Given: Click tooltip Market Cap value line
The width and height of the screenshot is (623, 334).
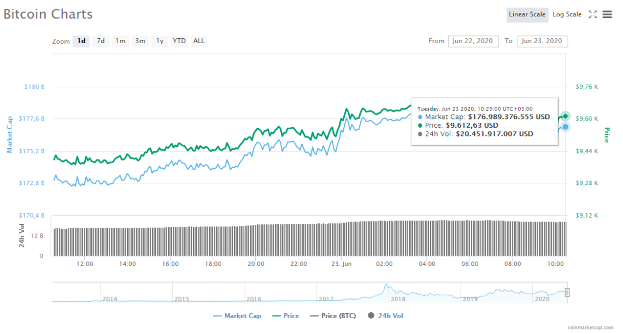Looking at the screenshot, I should coord(484,117).
